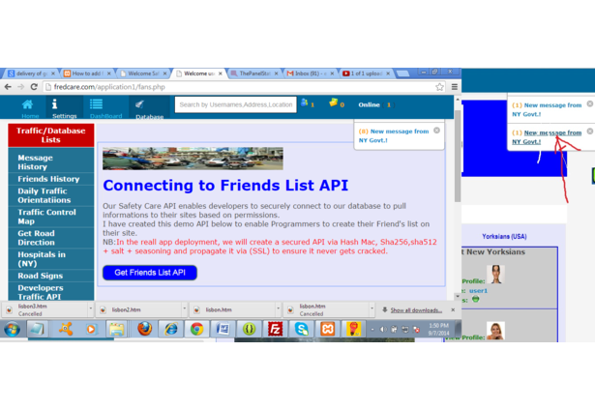Check the friends icon showing count 1
The height and width of the screenshot is (410, 595).
click(305, 102)
